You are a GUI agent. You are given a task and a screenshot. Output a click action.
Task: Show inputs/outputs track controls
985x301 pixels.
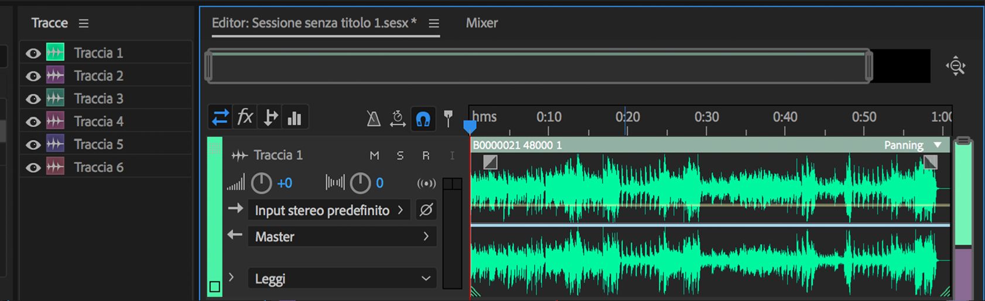[x=220, y=118]
